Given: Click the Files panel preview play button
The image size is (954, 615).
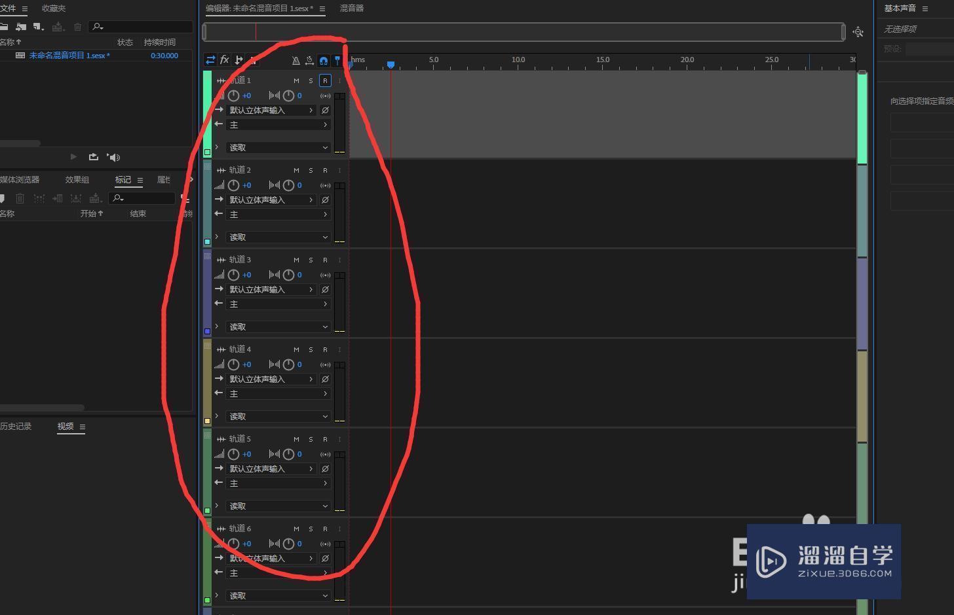Looking at the screenshot, I should 73,157.
